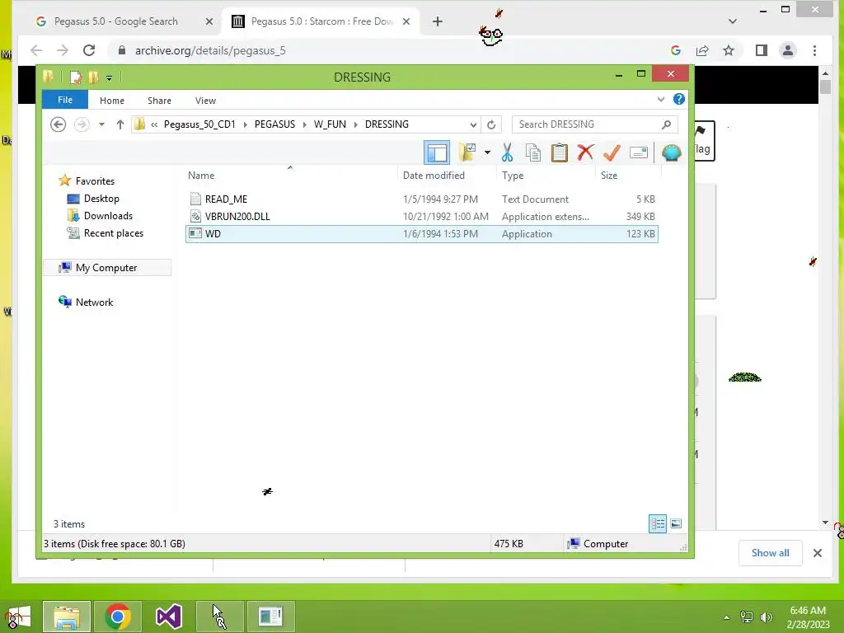The width and height of the screenshot is (844, 633).
Task: Sort files by Date modified column
Action: pyautogui.click(x=447, y=176)
